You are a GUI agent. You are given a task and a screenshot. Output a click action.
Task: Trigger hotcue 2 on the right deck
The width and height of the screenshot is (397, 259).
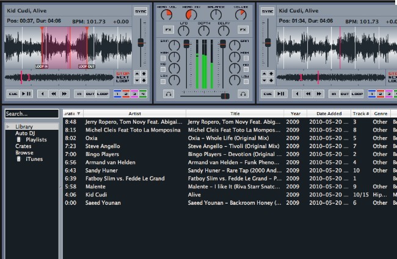[381, 94]
